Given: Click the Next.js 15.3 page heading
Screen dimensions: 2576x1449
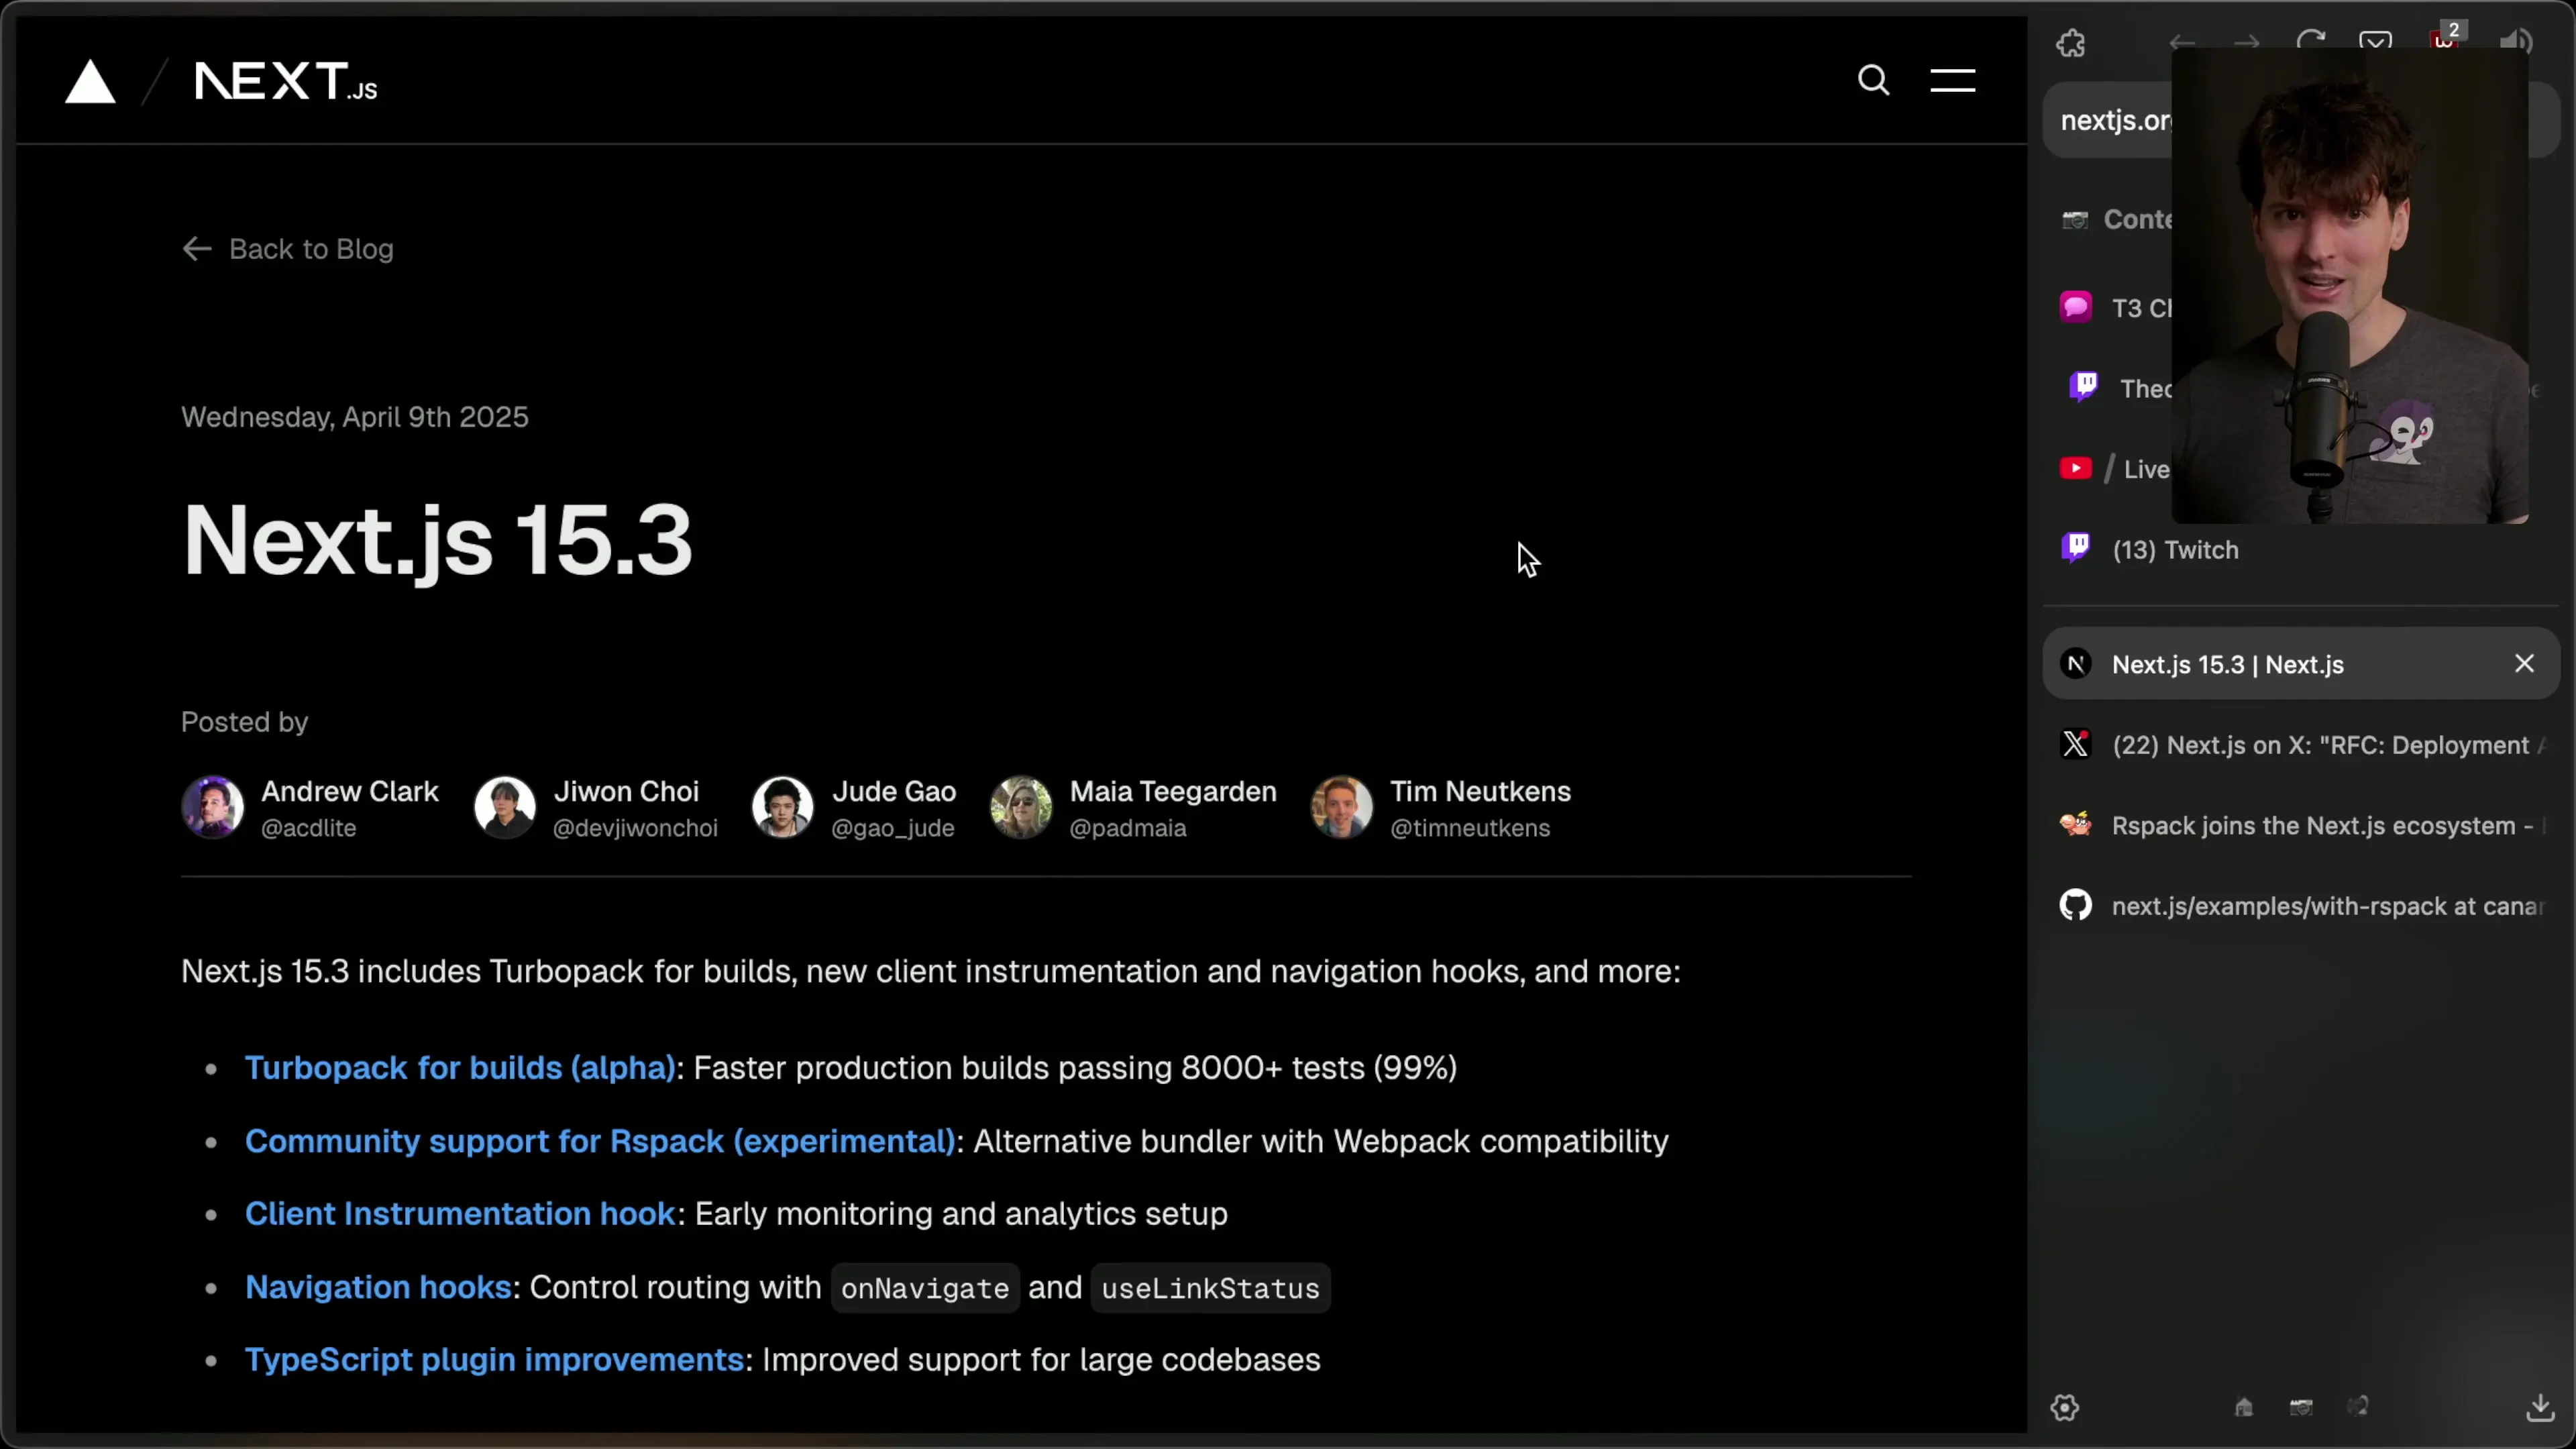Looking at the screenshot, I should coord(437,540).
